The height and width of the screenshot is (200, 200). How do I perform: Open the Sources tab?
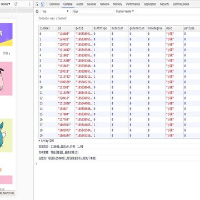(92, 4)
